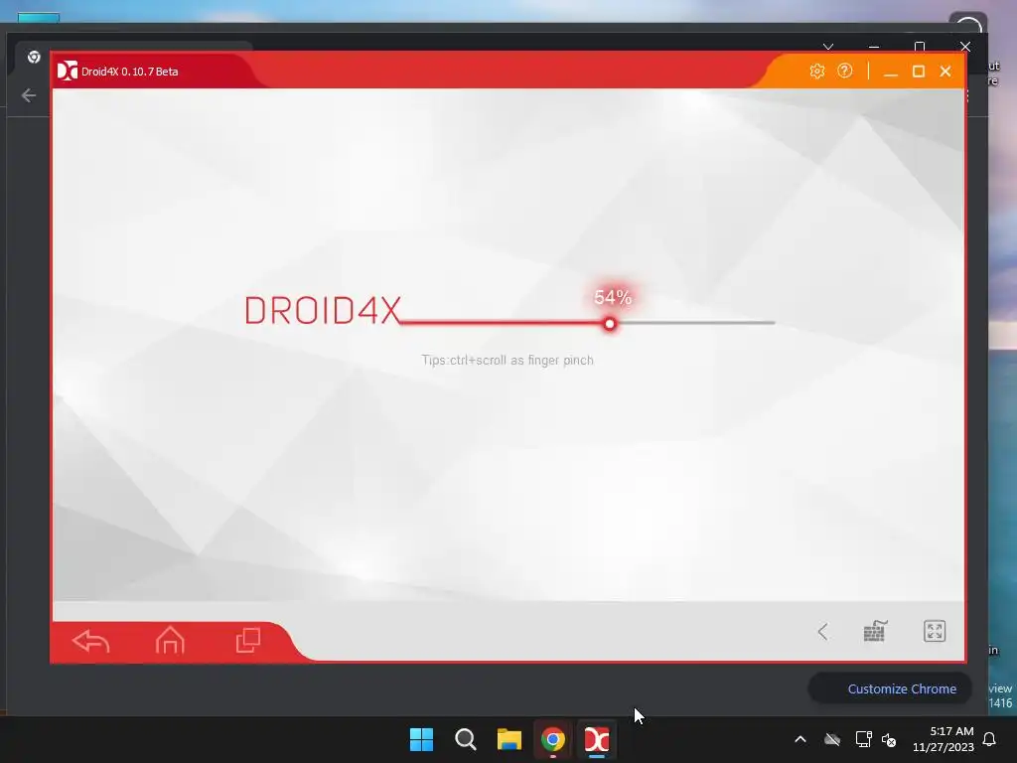The width and height of the screenshot is (1017, 763).
Task: Open the Windows Start menu
Action: click(421, 739)
